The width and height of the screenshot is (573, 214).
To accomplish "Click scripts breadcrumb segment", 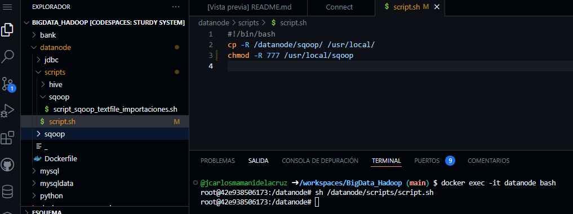I will coord(248,22).
